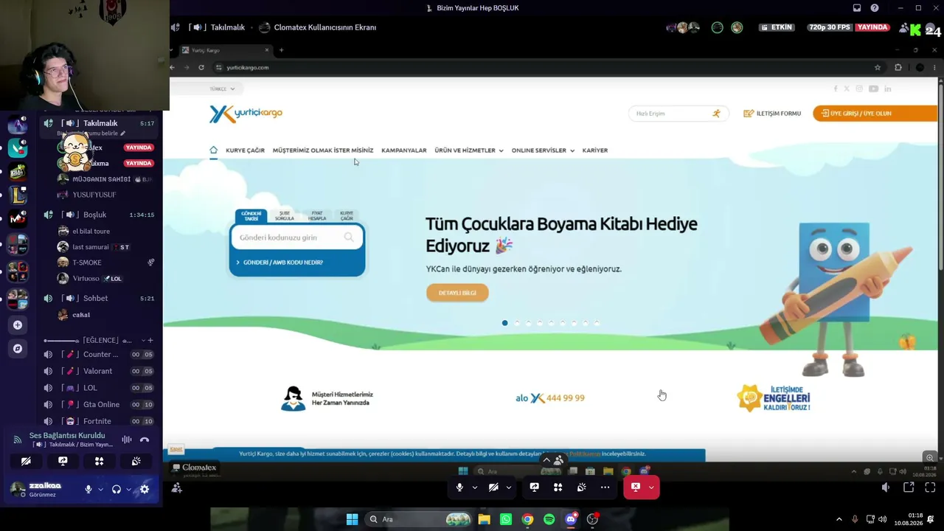Deafen headphones in Discord user panel
The image size is (944, 531).
pyautogui.click(x=116, y=489)
